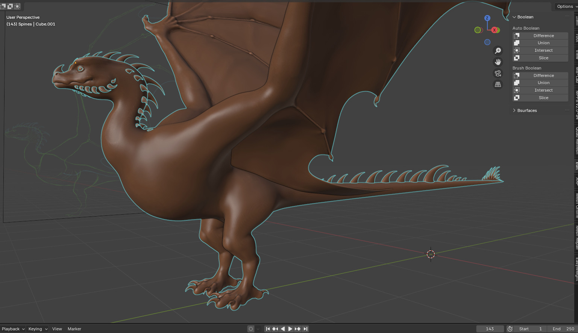This screenshot has width=578, height=333.
Task: Switch to the Tool sidebar tab
Action: pos(576,37)
